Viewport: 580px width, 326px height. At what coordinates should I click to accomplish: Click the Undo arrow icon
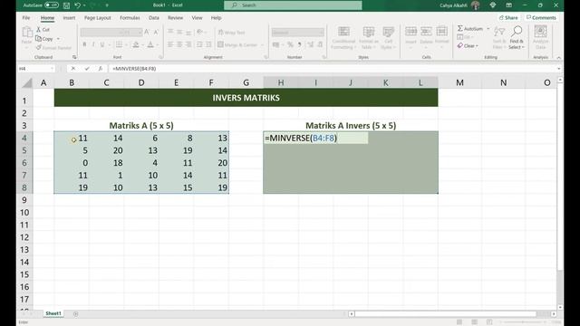coord(77,5)
